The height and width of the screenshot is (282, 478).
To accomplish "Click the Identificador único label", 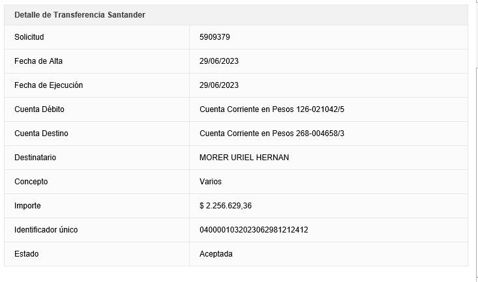I will click(x=46, y=230).
